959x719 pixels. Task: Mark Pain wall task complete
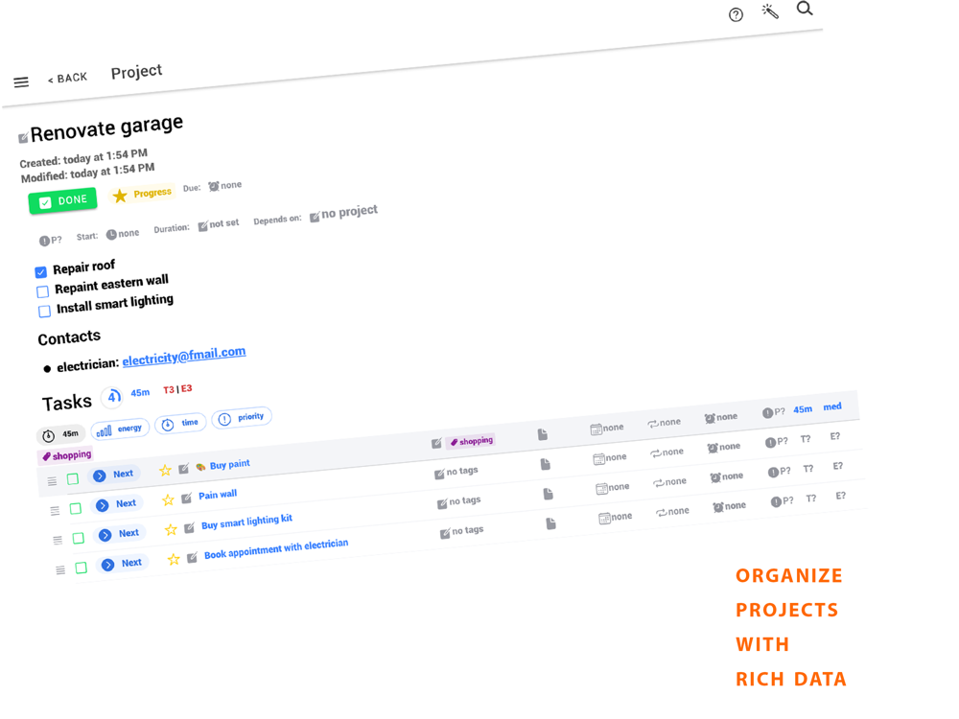75,509
